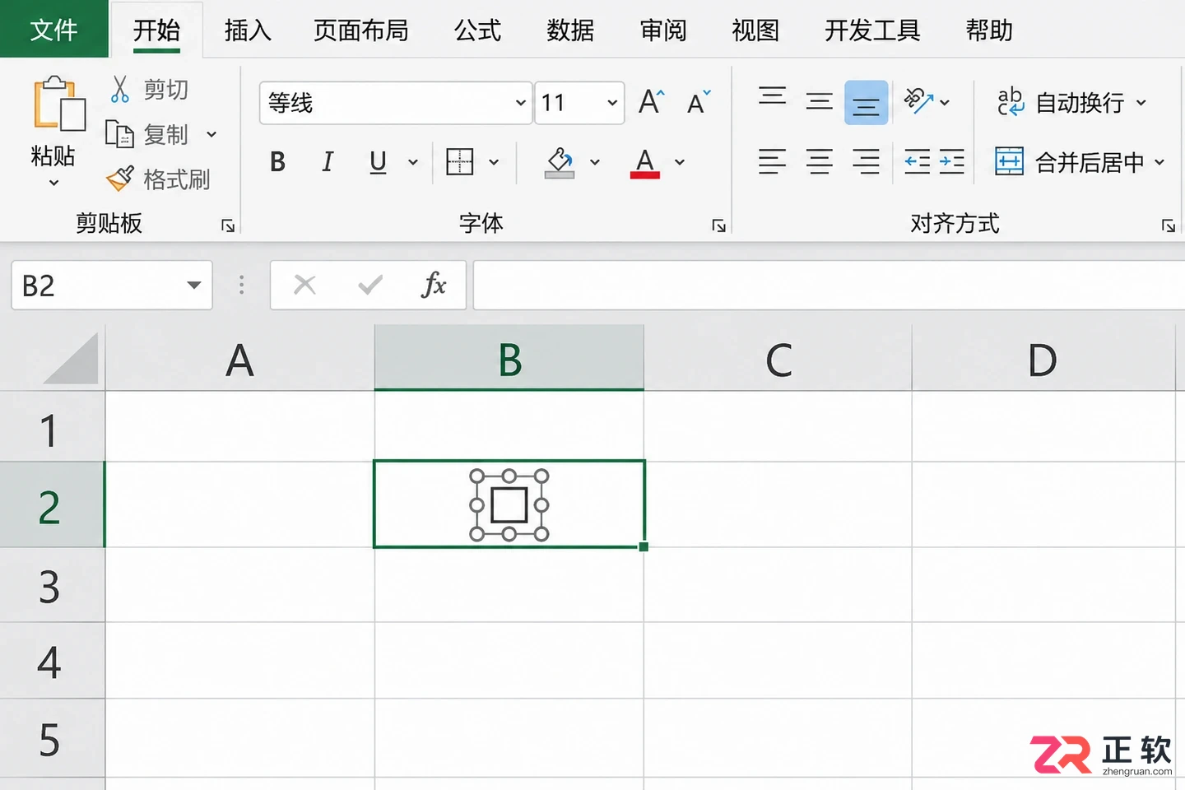Click the Select All corner triangle
Image resolution: width=1185 pixels, height=790 pixels.
click(71, 359)
